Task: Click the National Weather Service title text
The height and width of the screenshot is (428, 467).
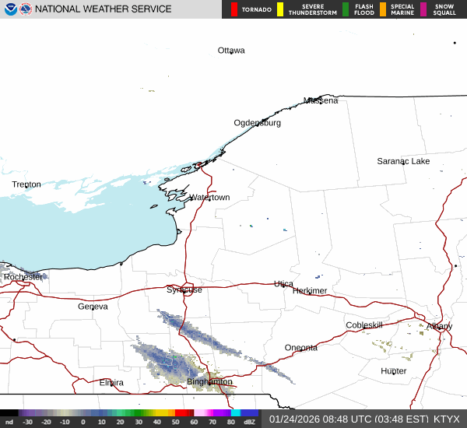Action: tap(104, 9)
